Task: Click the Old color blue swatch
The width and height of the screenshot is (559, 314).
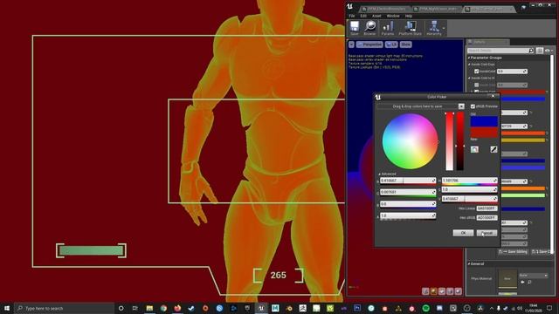Action: (484, 121)
